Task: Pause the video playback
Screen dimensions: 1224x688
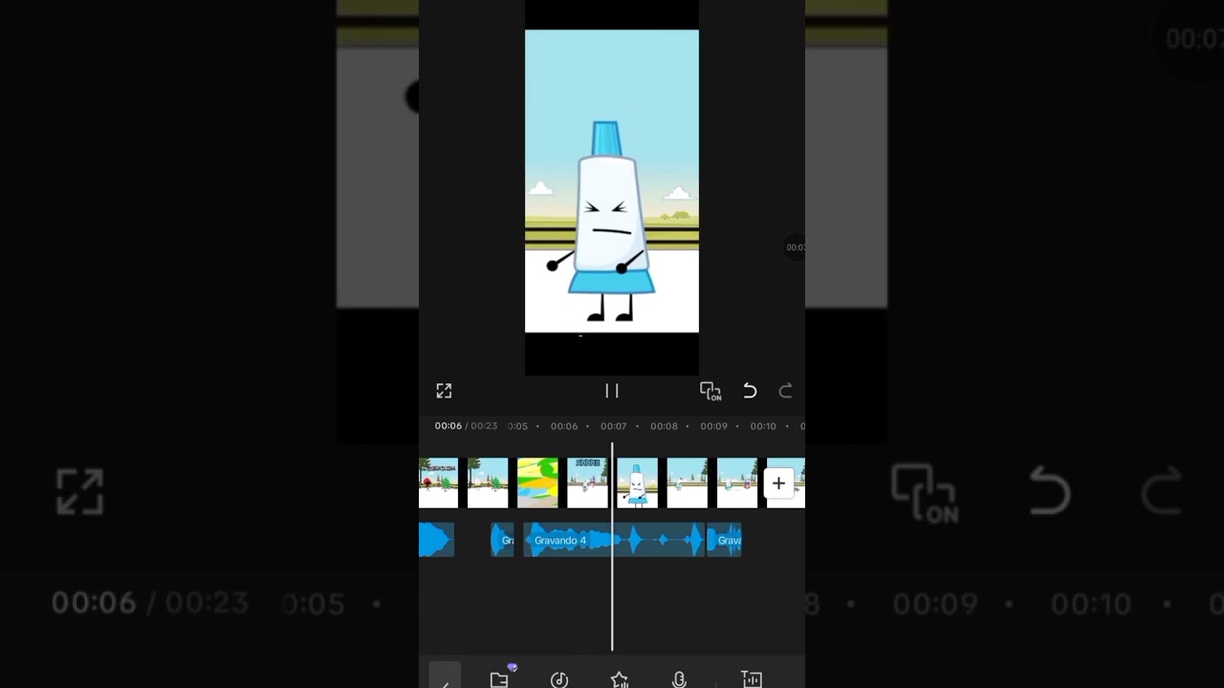Action: pyautogui.click(x=612, y=391)
